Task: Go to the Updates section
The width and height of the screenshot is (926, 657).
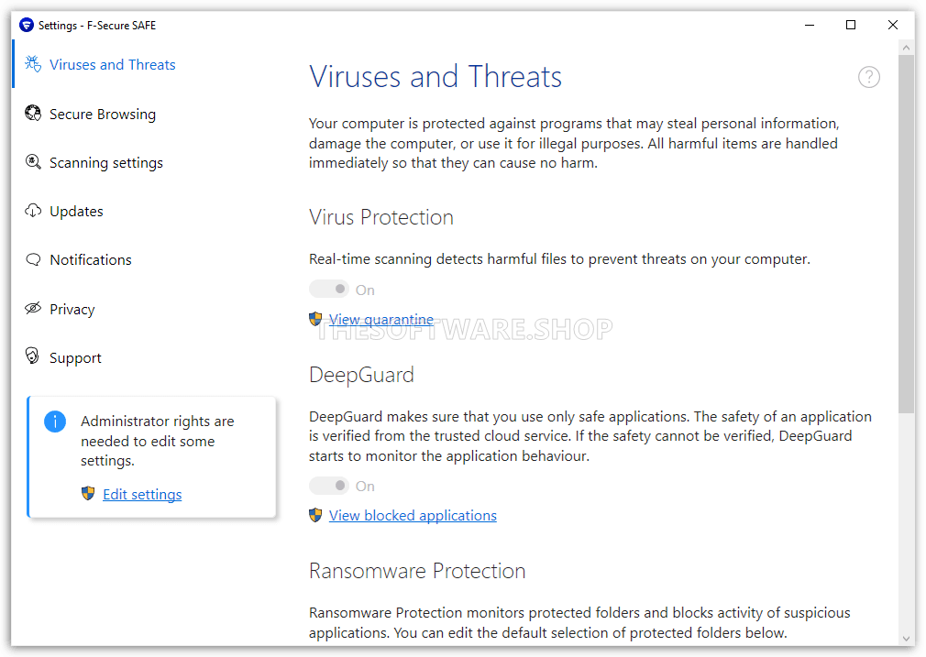Action: pos(76,212)
